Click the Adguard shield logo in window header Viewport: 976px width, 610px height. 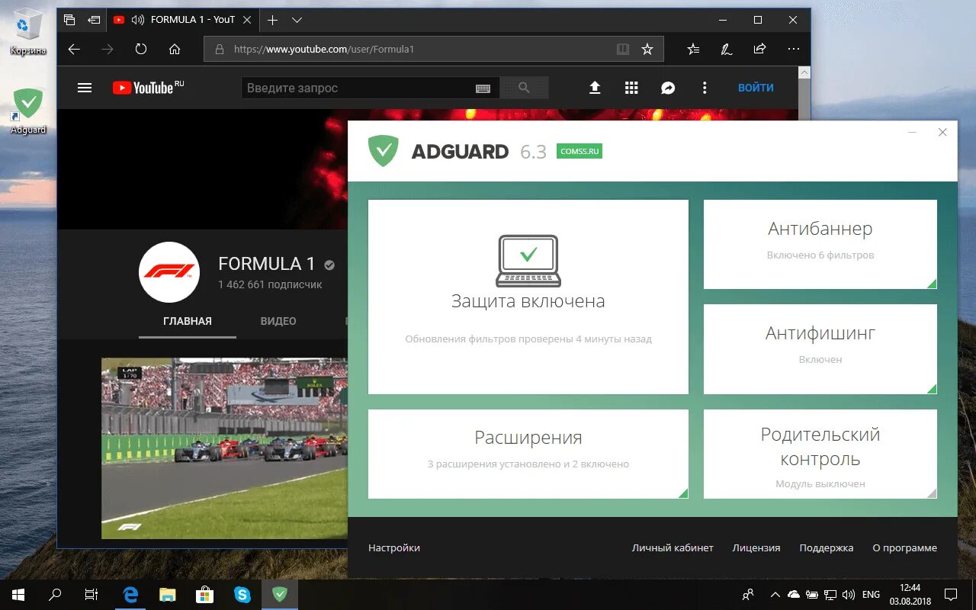(383, 151)
